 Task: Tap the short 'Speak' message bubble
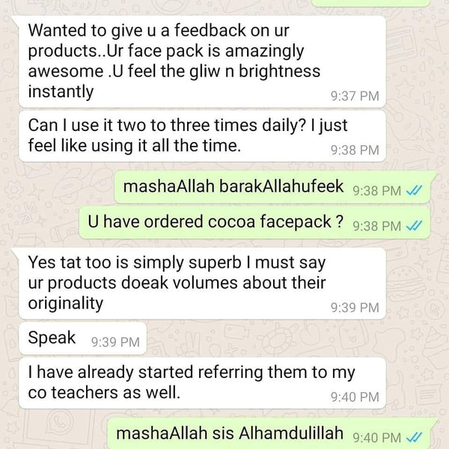pyautogui.click(x=83, y=338)
